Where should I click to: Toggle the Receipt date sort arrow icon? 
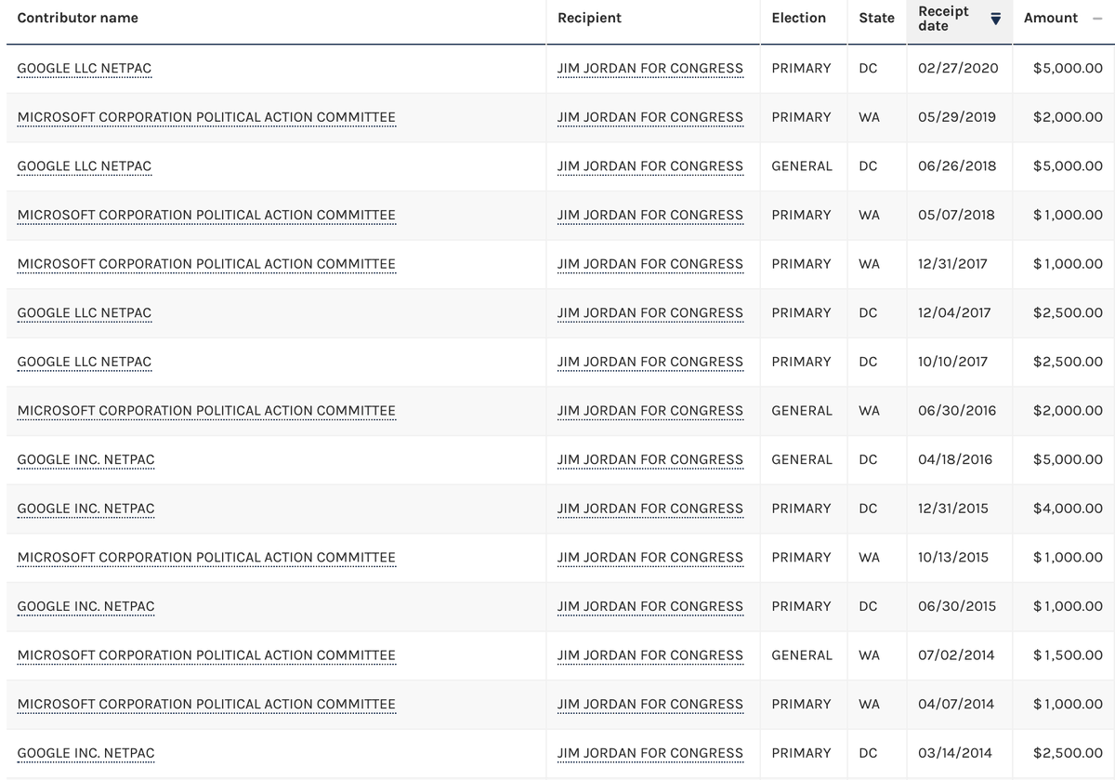click(996, 19)
